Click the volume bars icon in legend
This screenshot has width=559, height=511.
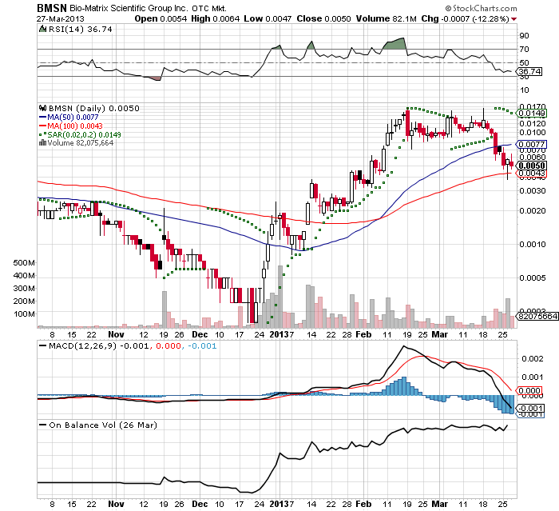(43, 143)
